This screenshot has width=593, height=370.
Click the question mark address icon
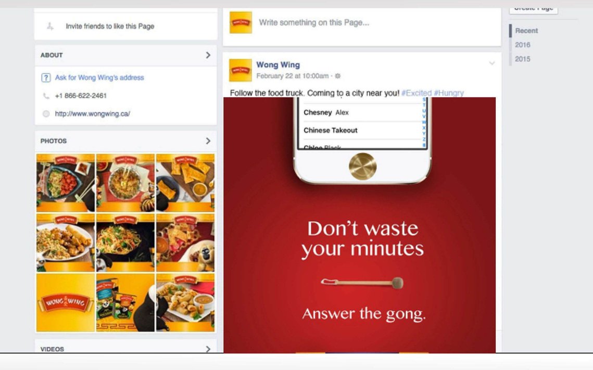(46, 78)
